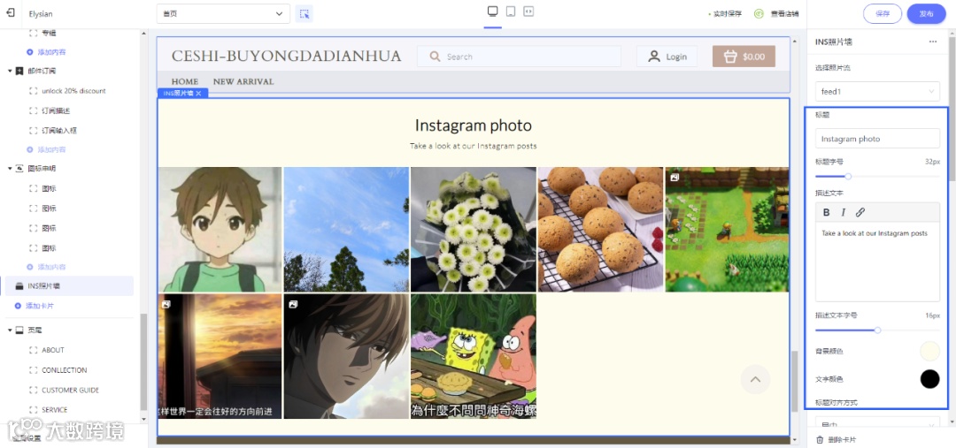
Task: Click block icon beside CUSTOMER GUIDE
Action: pyautogui.click(x=34, y=391)
